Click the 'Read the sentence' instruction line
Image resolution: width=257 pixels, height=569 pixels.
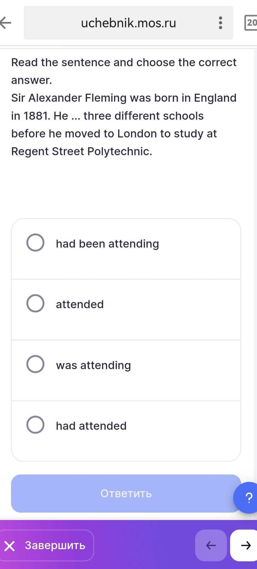(124, 71)
